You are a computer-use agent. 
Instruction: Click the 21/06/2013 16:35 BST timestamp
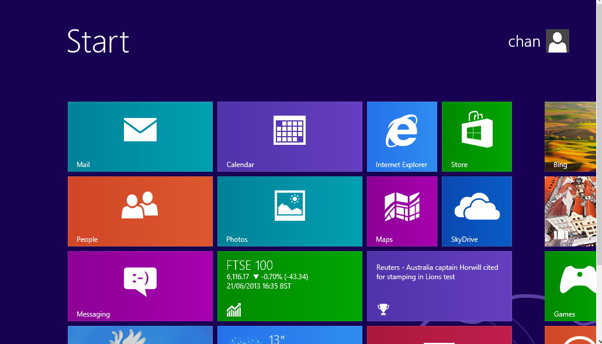click(x=259, y=286)
